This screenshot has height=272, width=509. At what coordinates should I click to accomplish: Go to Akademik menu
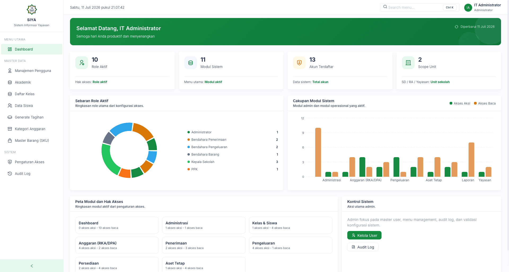(x=32, y=82)
